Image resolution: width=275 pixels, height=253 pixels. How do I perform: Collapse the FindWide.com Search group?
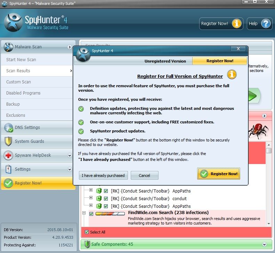coord(84,213)
